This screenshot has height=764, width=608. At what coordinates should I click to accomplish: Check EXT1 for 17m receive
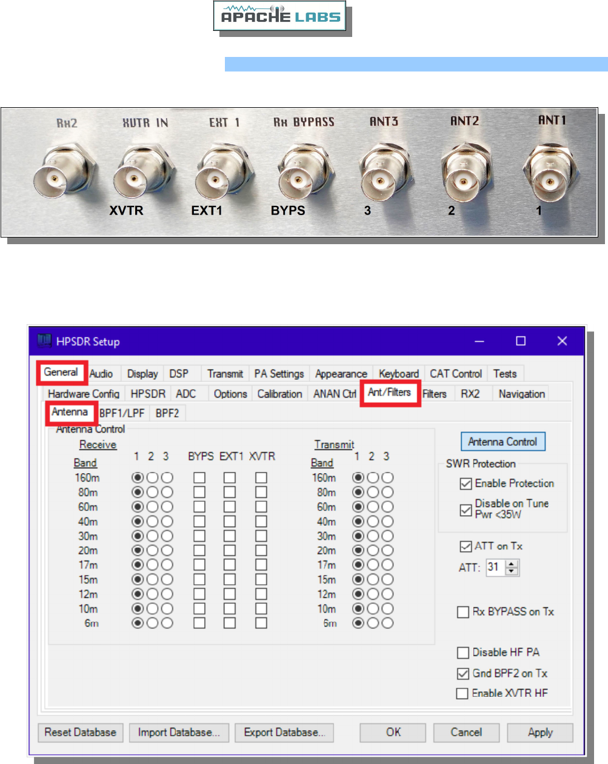click(230, 565)
